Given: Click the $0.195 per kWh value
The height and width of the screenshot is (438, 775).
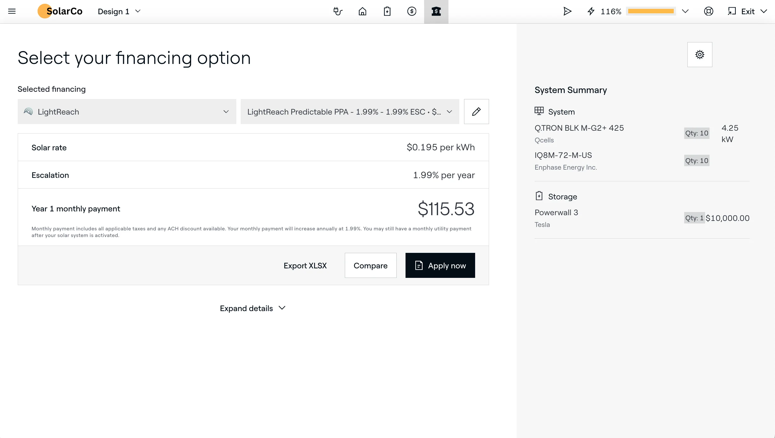Looking at the screenshot, I should [x=441, y=147].
